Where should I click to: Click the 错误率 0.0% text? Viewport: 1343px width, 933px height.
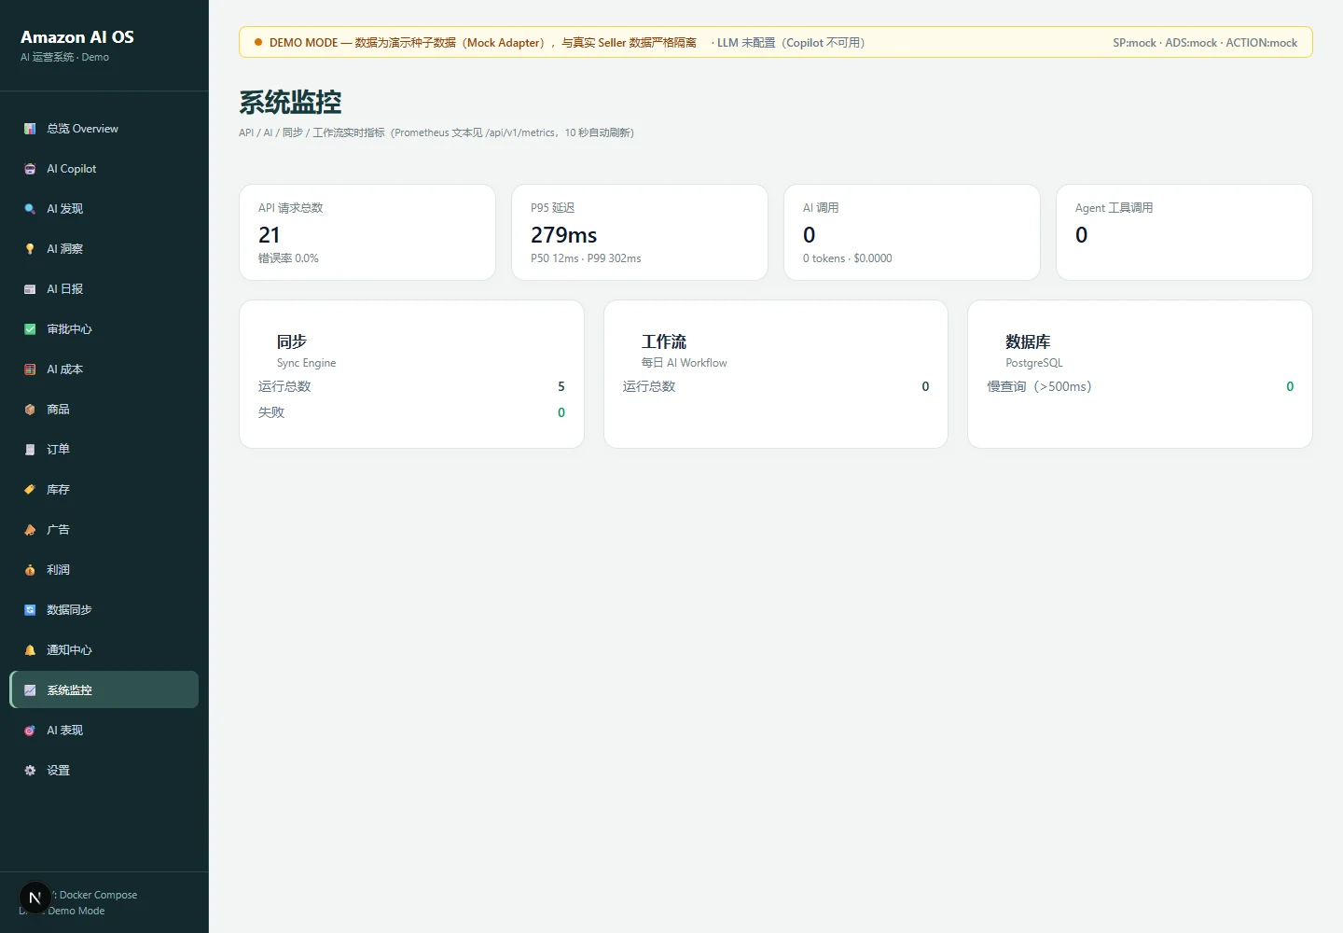(x=288, y=258)
